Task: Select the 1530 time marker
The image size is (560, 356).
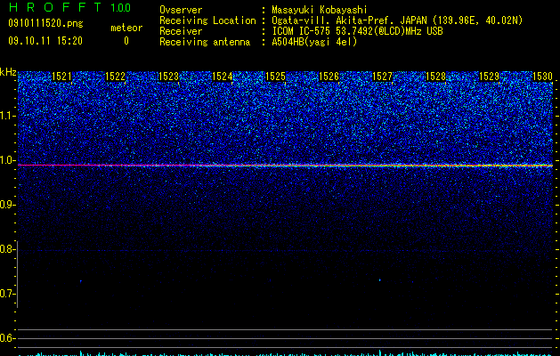Action: pyautogui.click(x=542, y=77)
